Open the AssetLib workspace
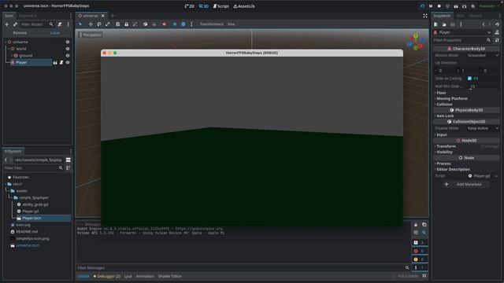 tap(244, 6)
